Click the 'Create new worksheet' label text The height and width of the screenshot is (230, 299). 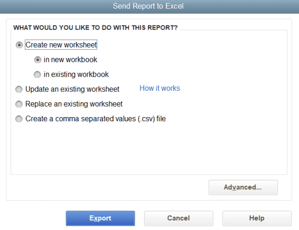click(x=61, y=45)
